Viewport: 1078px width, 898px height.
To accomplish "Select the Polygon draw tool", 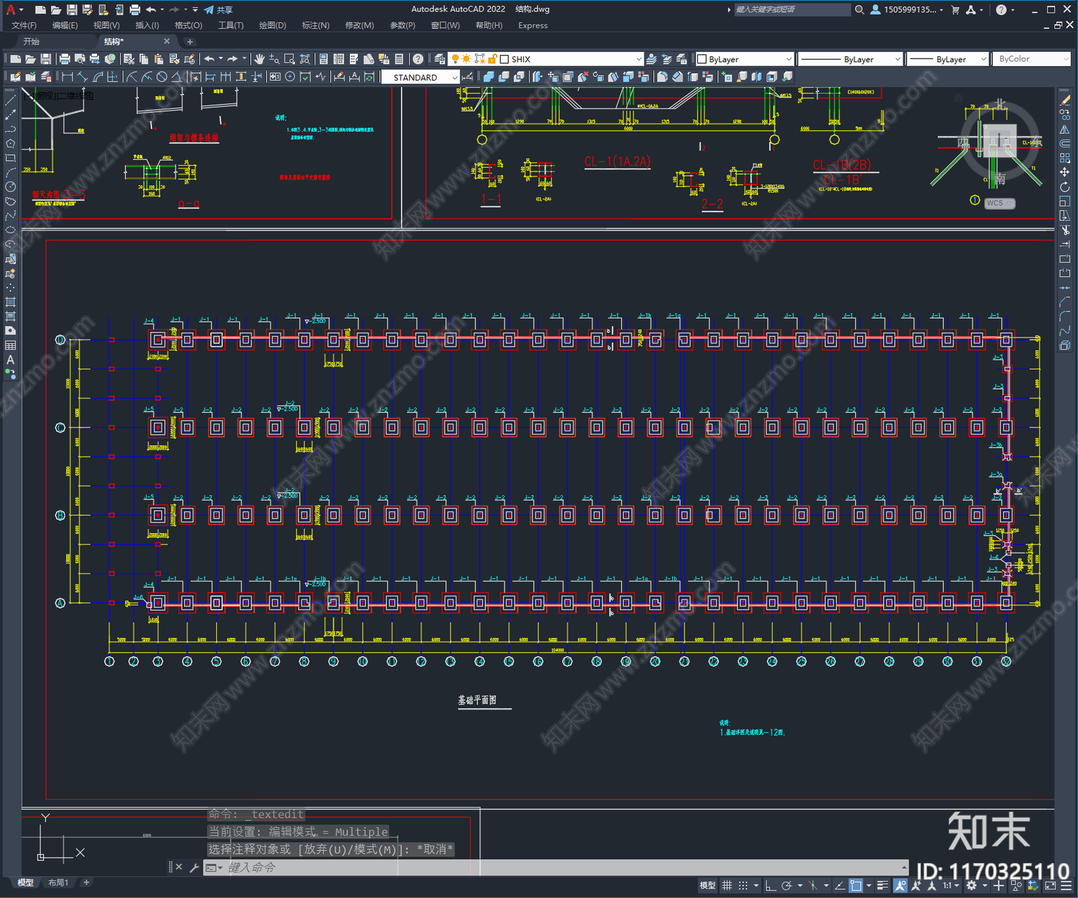I will point(10,143).
